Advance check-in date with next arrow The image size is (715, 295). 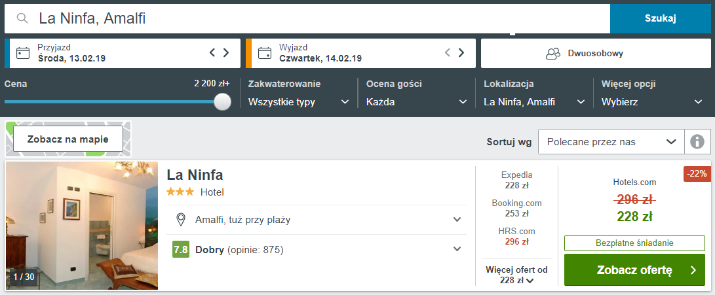[x=226, y=53]
